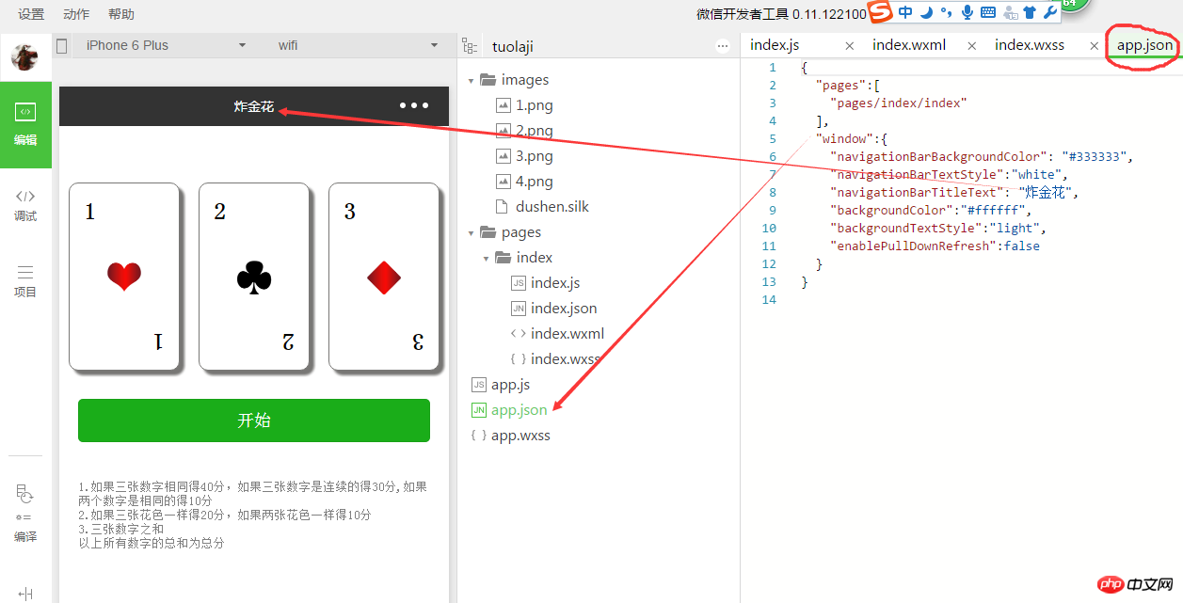Click the file tree structure icon beside tuolaji
1183x603 pixels.
tap(469, 46)
